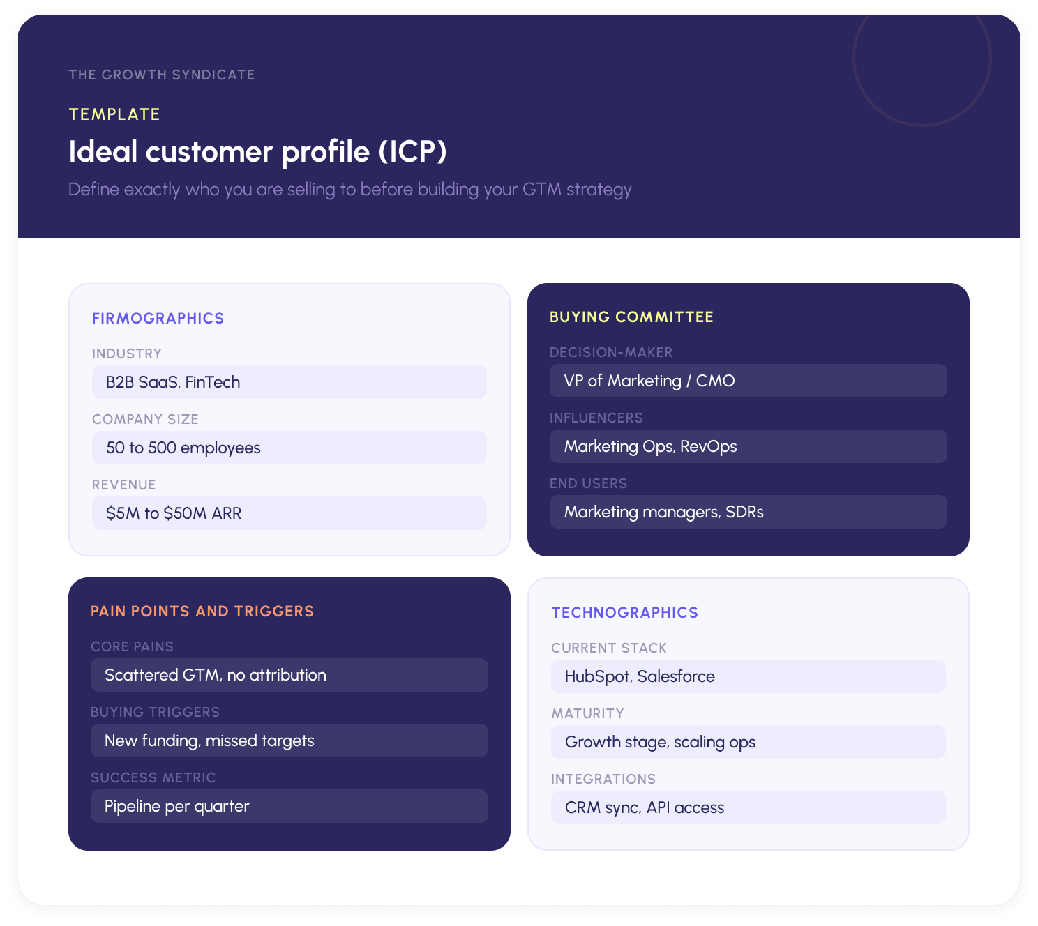Image resolution: width=1038 pixels, height=926 pixels.
Task: Click the FIRMOGRAPHICS section heading
Action: [x=158, y=318]
